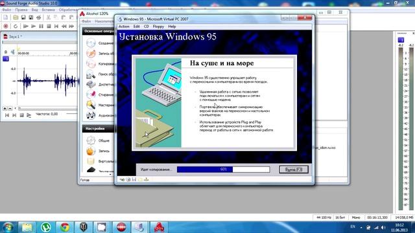This screenshot has height=233, width=415.
Task: Toggle loop playback in Sound Forge toolbar
Action: (16, 26)
